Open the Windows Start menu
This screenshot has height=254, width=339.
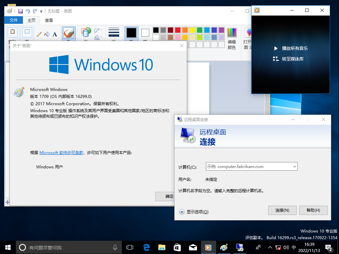tap(8, 247)
